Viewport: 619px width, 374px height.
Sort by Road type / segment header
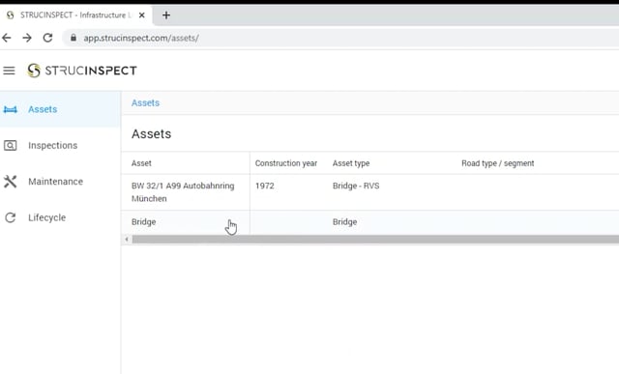(x=497, y=163)
